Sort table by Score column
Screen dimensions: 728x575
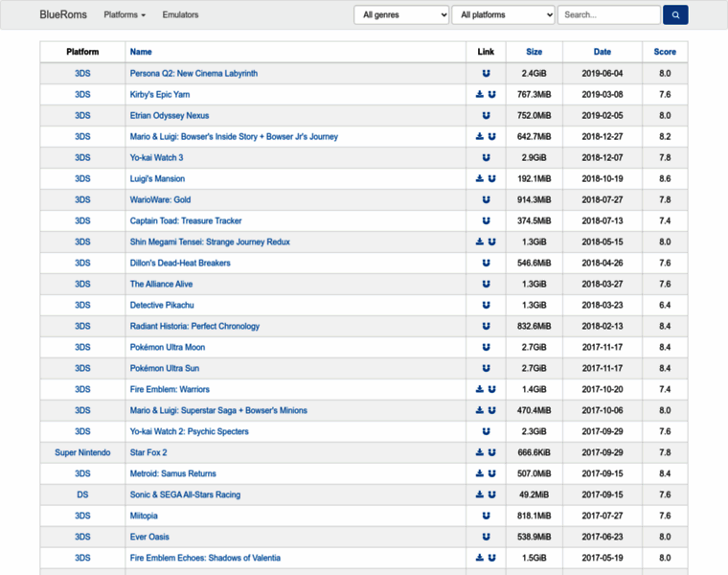point(665,52)
